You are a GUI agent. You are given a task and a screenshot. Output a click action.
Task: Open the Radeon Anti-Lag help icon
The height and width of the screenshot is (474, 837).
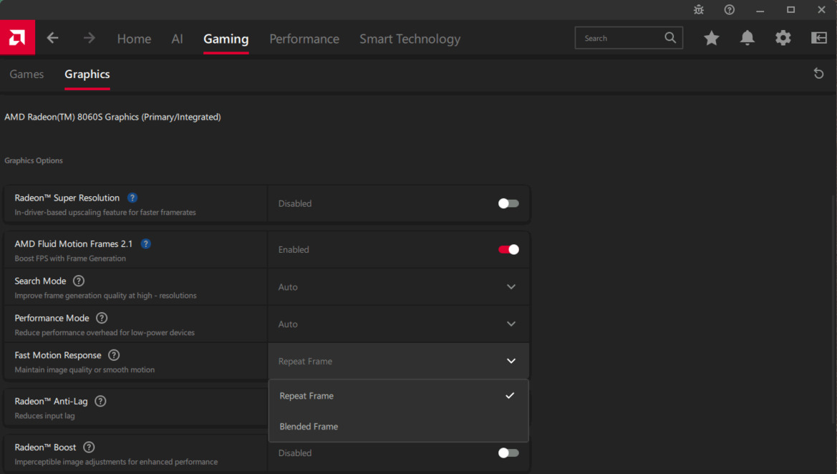100,402
